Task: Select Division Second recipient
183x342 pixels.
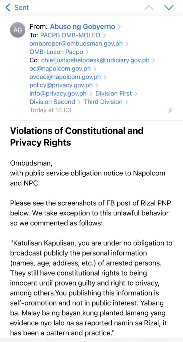Action: [x=52, y=102]
